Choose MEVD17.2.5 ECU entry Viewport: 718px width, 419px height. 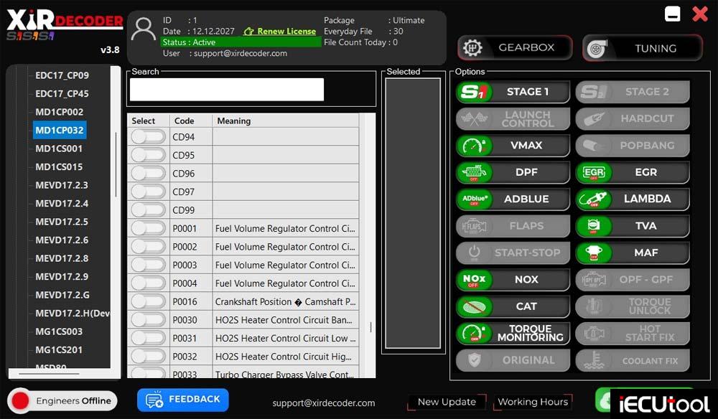62,222
